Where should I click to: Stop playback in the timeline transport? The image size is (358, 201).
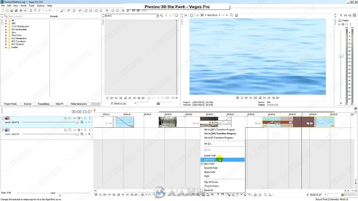coord(119,194)
